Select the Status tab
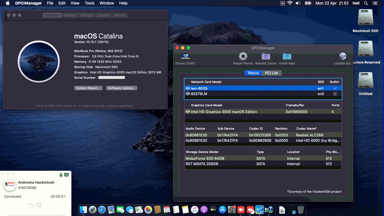The image size is (384, 216). pos(253,73)
